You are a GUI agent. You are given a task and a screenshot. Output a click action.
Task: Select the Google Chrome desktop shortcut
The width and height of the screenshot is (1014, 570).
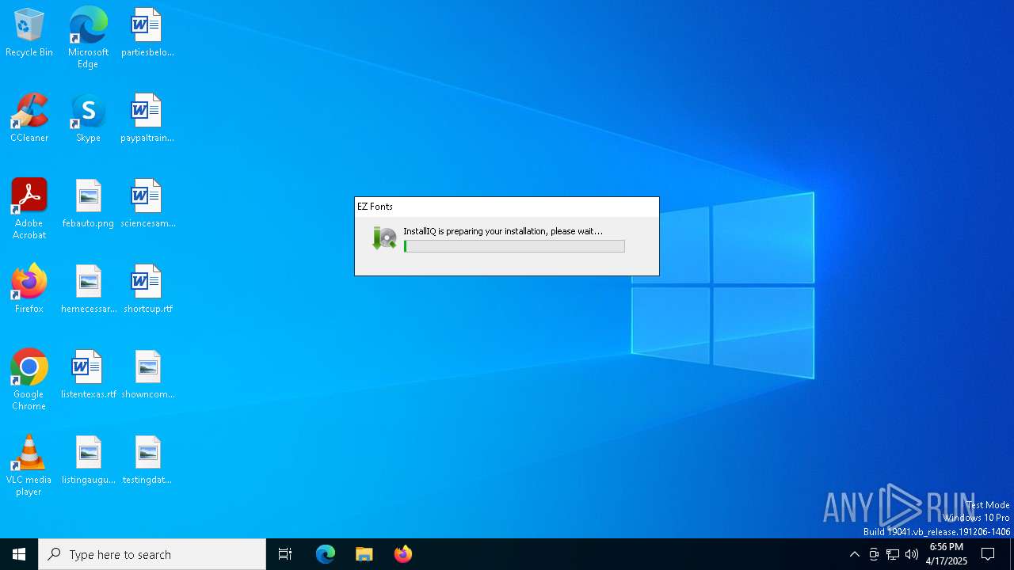(29, 380)
